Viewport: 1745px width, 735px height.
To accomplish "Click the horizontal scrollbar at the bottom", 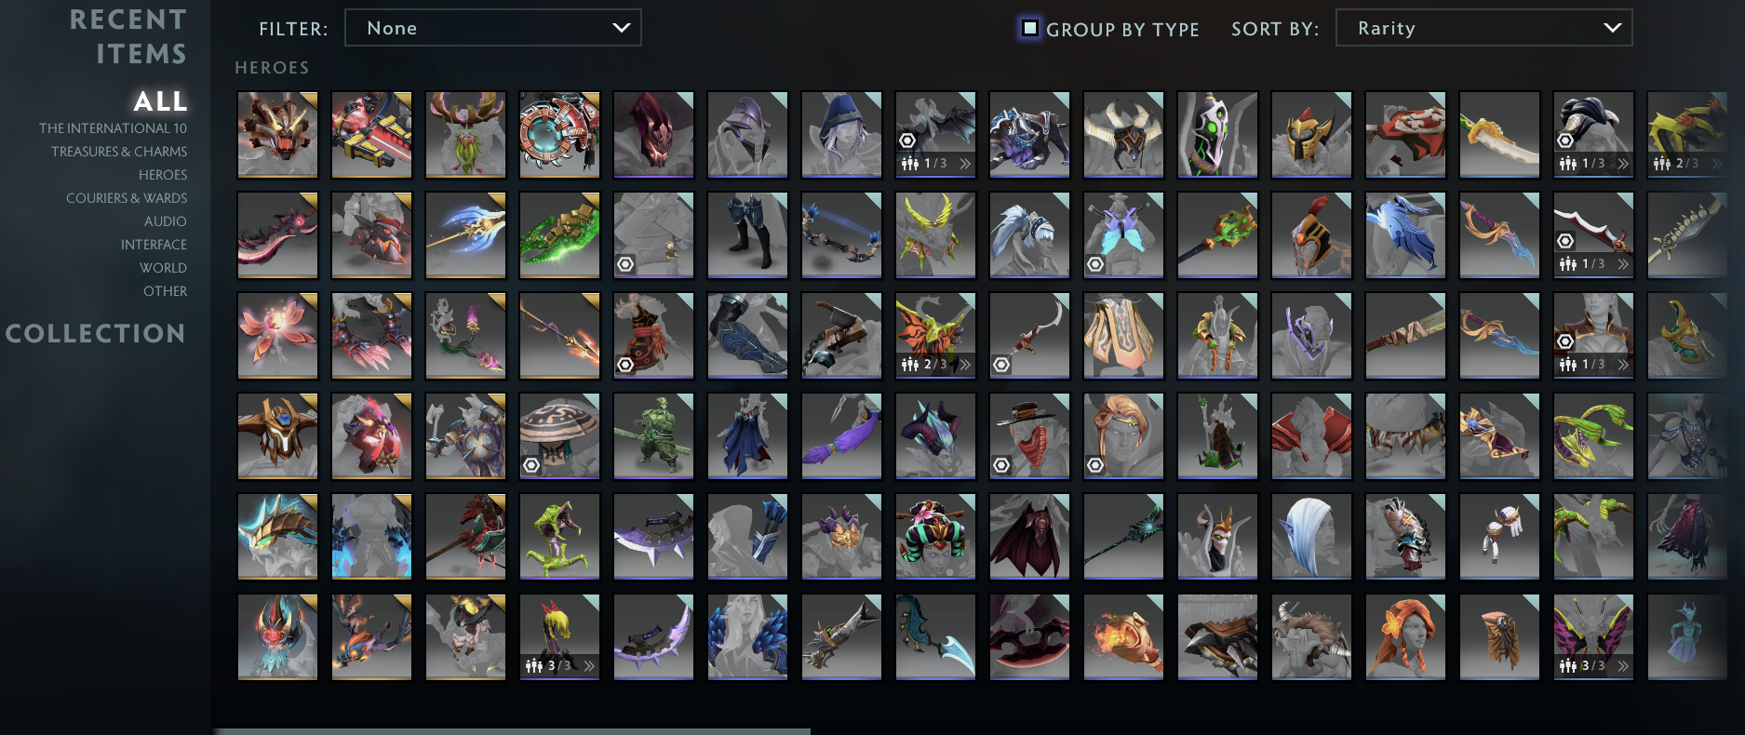I will click(512, 731).
